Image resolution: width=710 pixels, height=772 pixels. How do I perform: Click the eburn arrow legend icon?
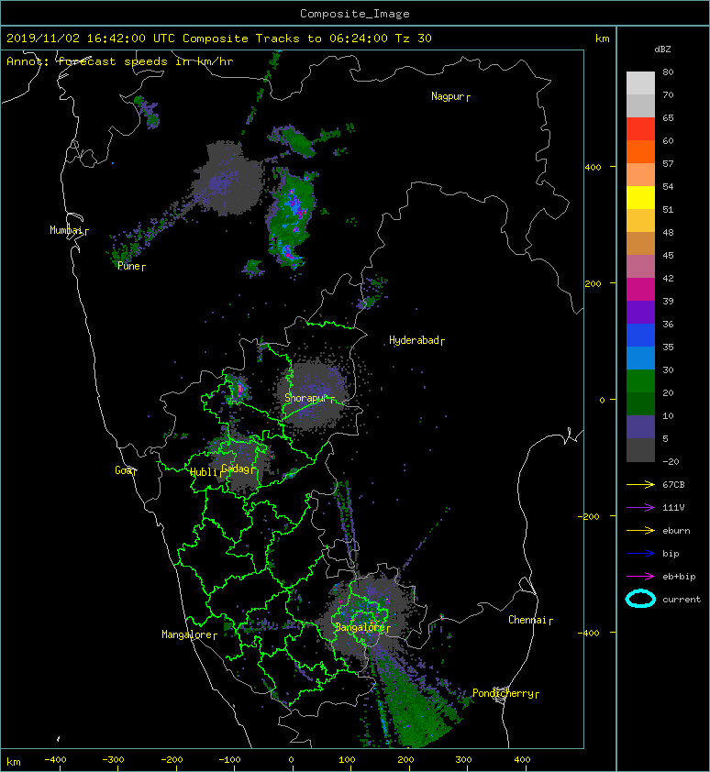click(x=640, y=531)
